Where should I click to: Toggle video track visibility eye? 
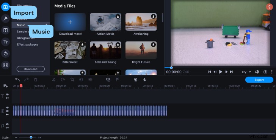coord(7,108)
